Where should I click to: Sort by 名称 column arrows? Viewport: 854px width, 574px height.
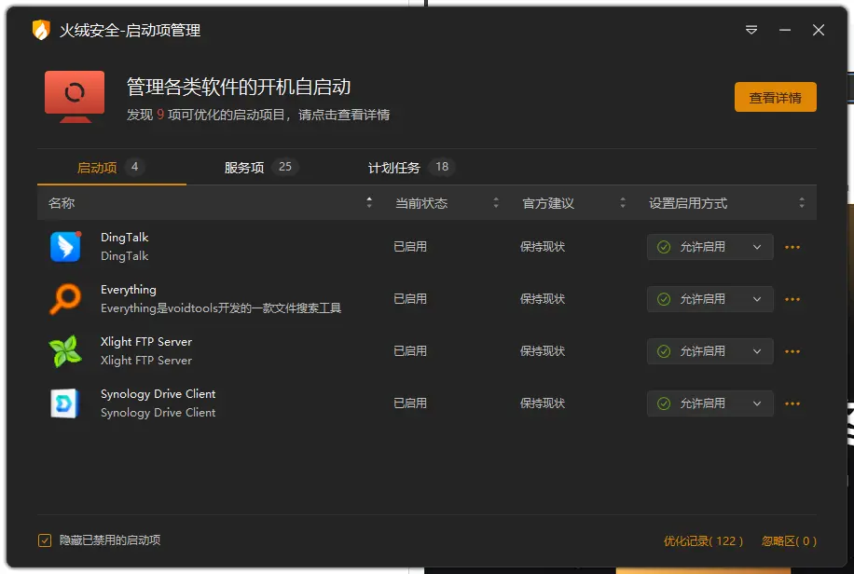[x=369, y=202]
